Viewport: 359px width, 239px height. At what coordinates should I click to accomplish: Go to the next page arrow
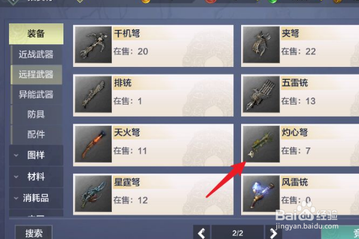coord(273,232)
